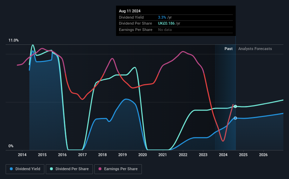Click the UK£0.186 dividend per share value
Screen dimensions: 289x179
tap(166, 24)
